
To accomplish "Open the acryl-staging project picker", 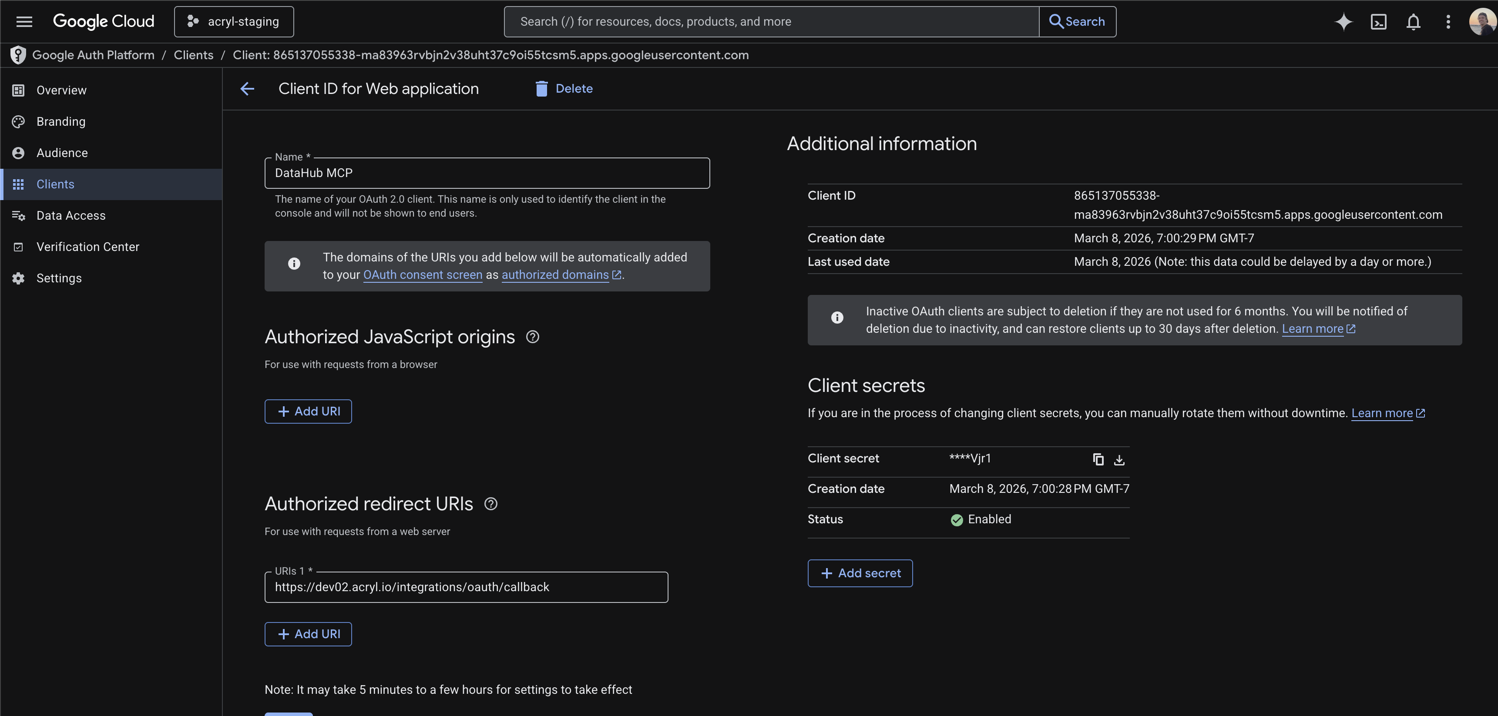I will point(234,21).
